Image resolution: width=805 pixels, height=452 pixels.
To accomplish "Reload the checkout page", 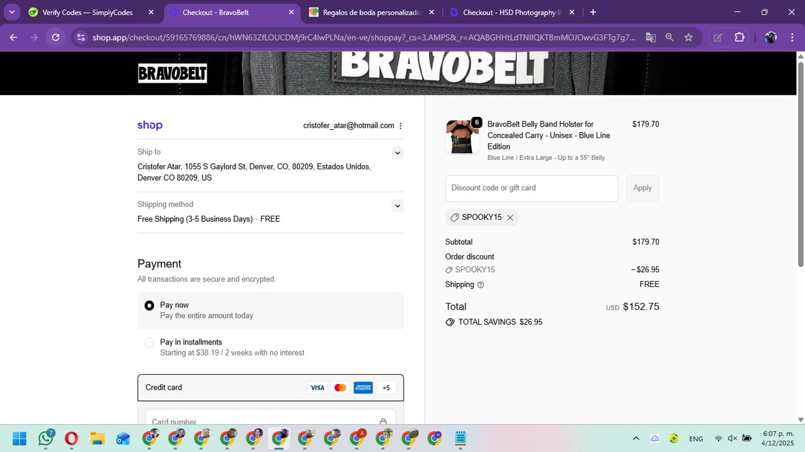I will tap(56, 38).
